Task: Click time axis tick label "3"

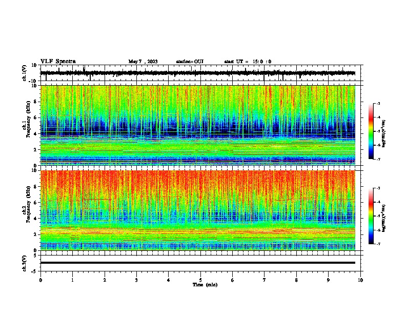Action: point(136,280)
